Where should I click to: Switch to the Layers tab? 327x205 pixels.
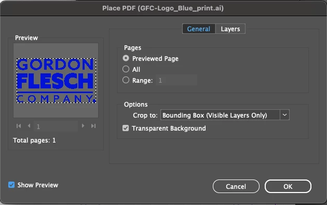[230, 29]
